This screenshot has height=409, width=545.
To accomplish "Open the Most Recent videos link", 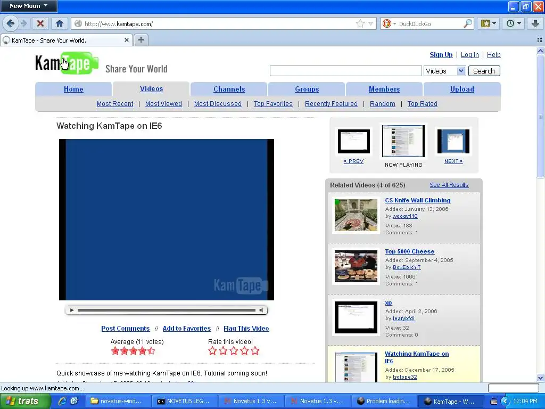I will point(115,104).
